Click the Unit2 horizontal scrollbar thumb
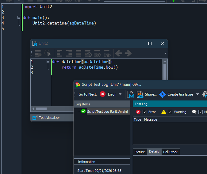 tap(41, 109)
